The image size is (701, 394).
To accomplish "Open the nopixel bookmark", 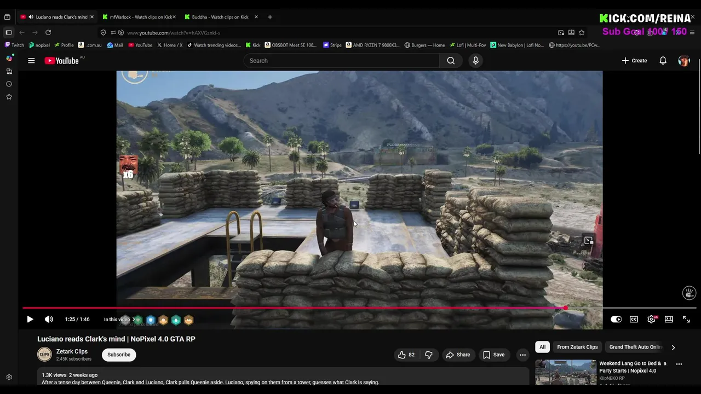I will [x=39, y=45].
